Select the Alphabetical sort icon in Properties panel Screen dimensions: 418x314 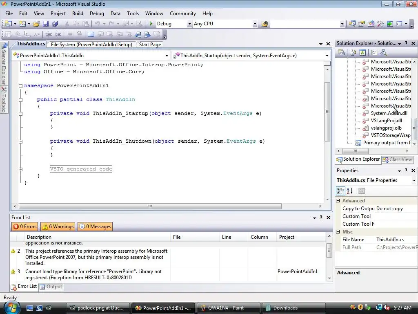349,191
